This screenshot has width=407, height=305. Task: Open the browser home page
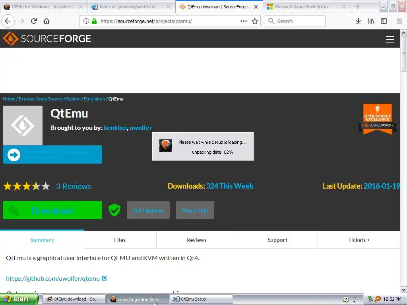click(47, 21)
